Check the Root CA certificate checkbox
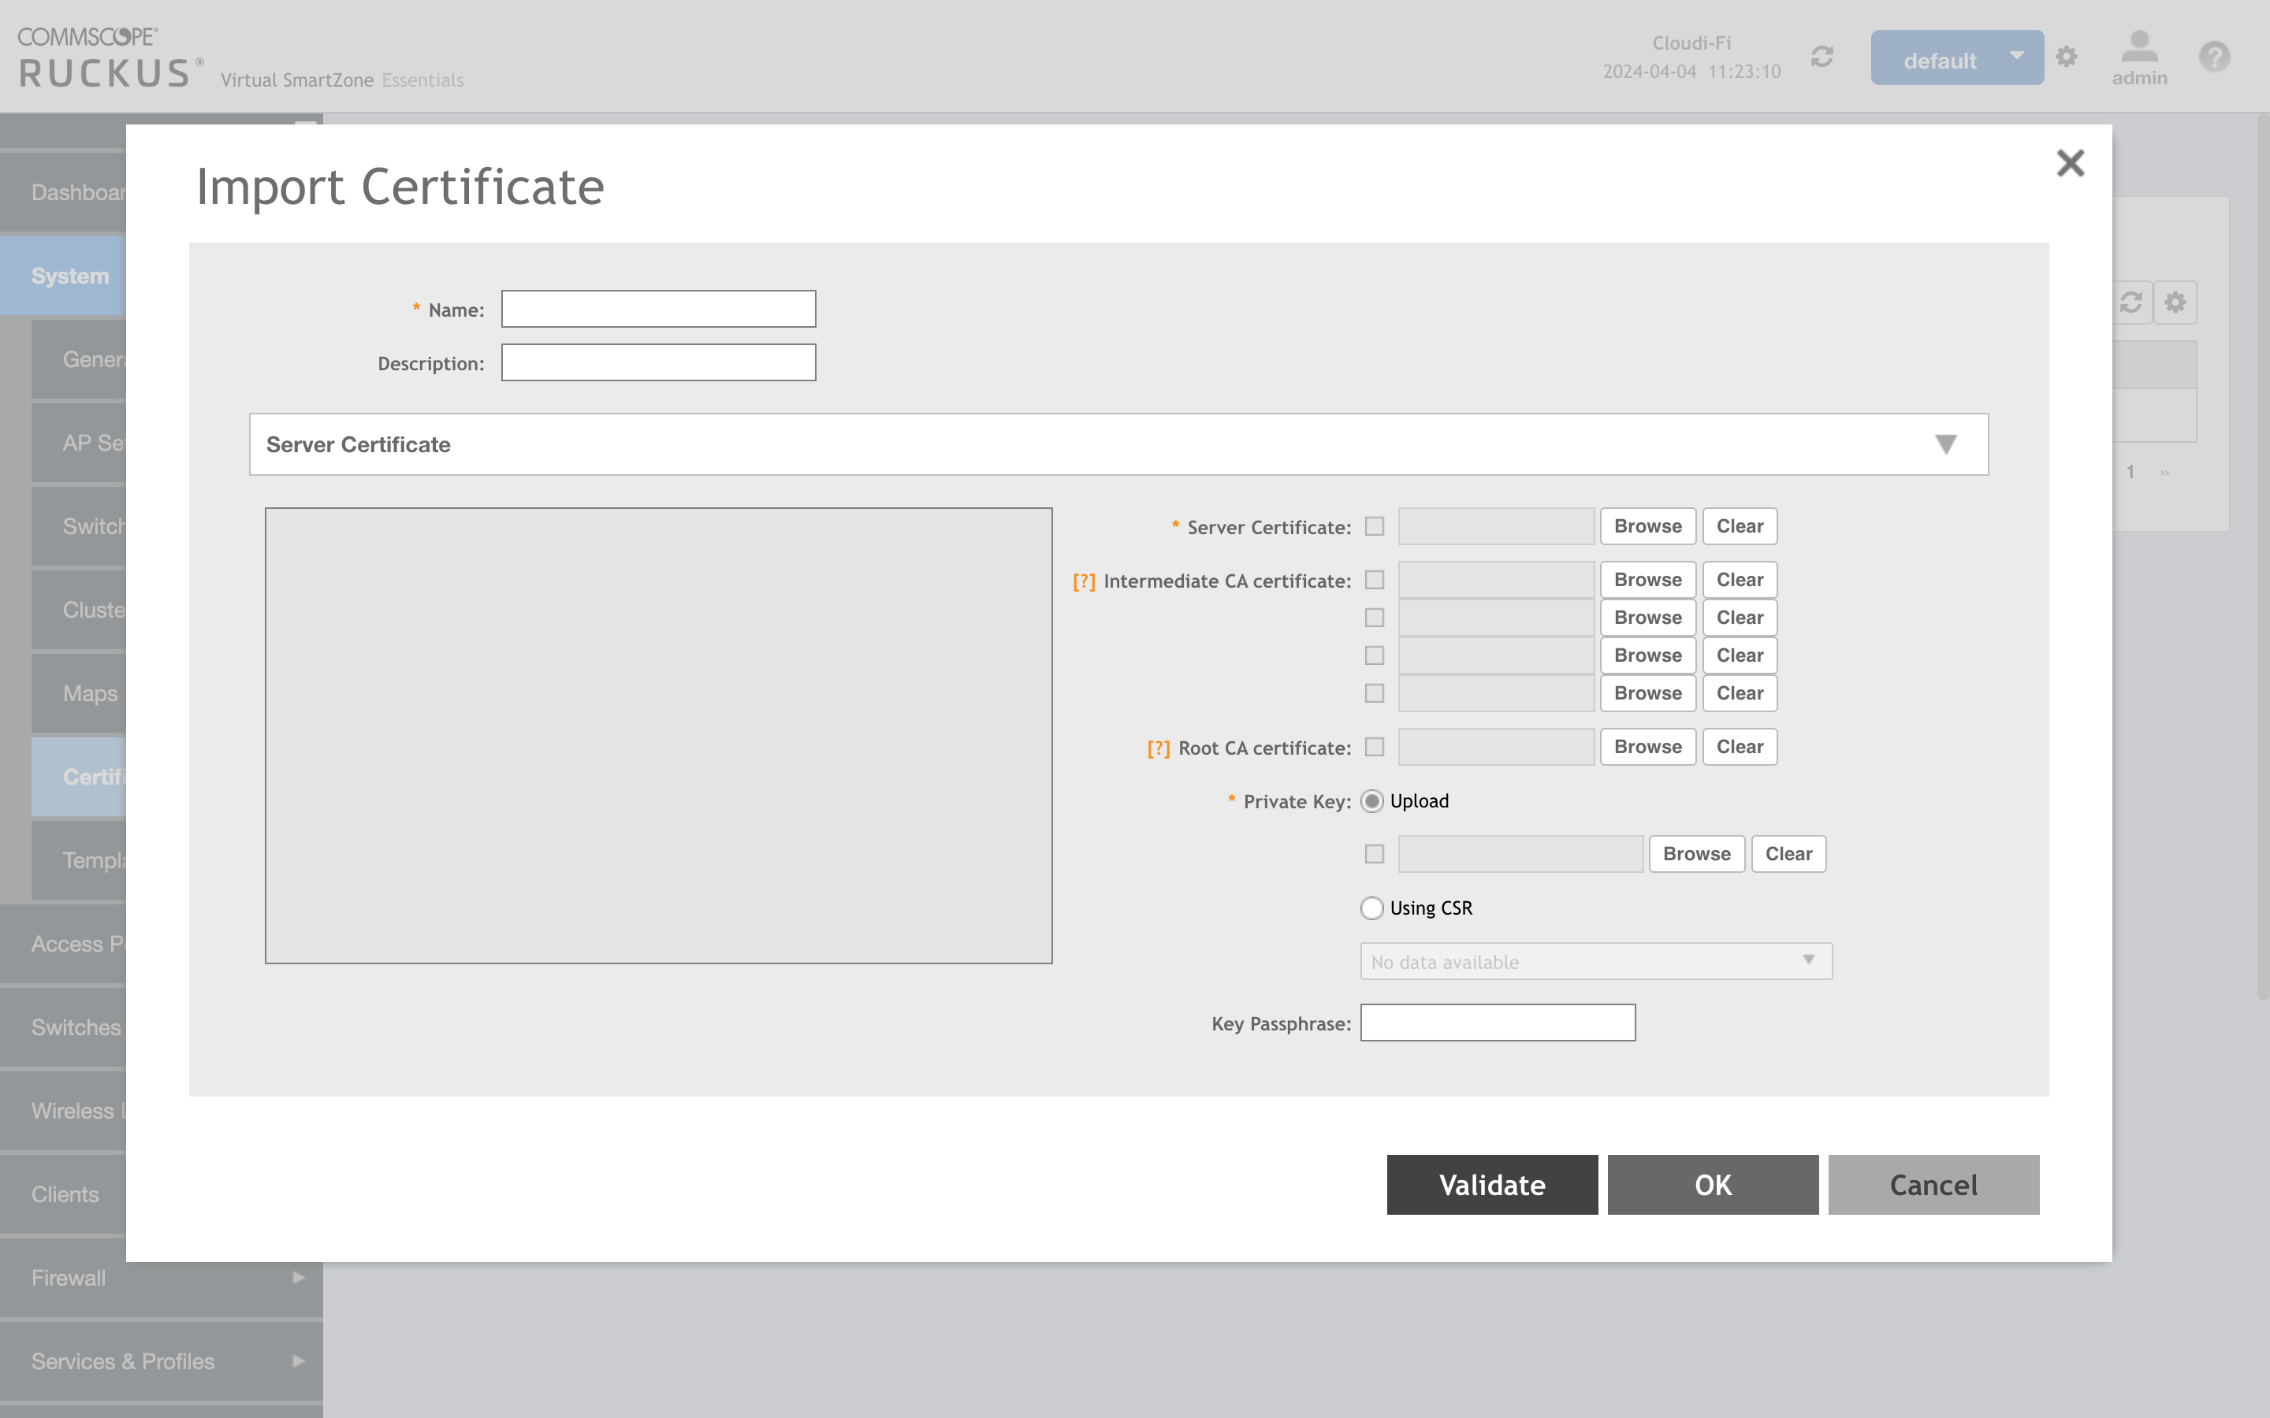This screenshot has height=1418, width=2270. 1375,747
